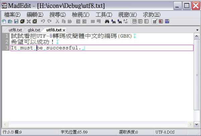Screen dimensions: 201x136
Task: Click the vertical scrollbar up arrow
Action: (197, 37)
